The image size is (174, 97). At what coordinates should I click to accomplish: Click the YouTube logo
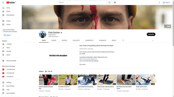pos(11,2)
